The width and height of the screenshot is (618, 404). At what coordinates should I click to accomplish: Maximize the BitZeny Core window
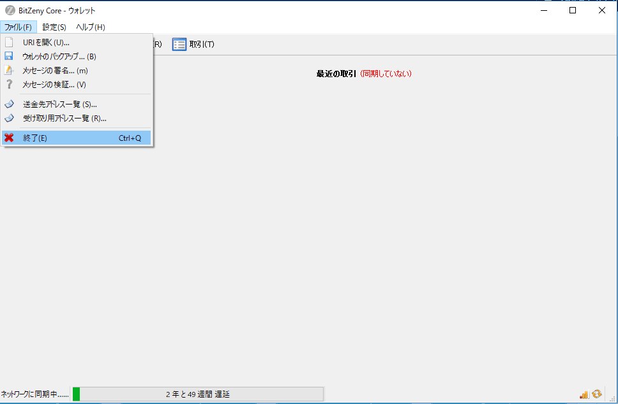click(573, 11)
